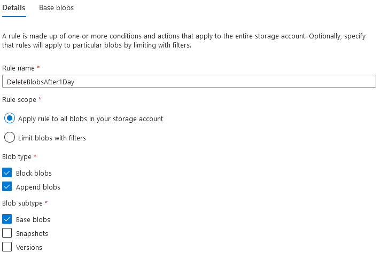Image resolution: width=381 pixels, height=260 pixels.
Task: Click the "Snapshots" label text
Action: (32, 233)
